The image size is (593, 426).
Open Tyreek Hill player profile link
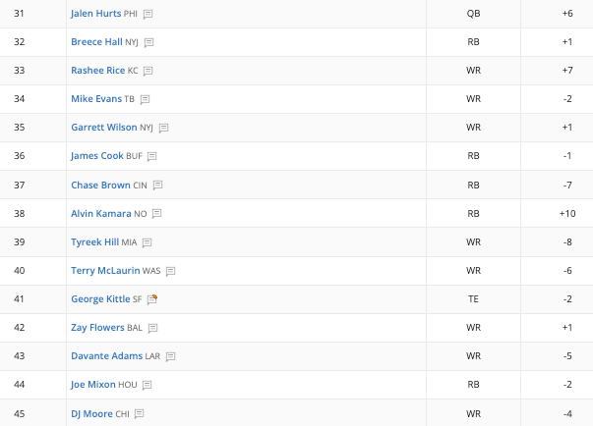coord(95,242)
